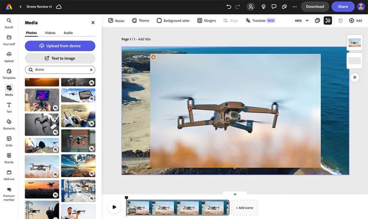Go back using the header arrow
The width and height of the screenshot is (368, 219).
[x=21, y=7]
